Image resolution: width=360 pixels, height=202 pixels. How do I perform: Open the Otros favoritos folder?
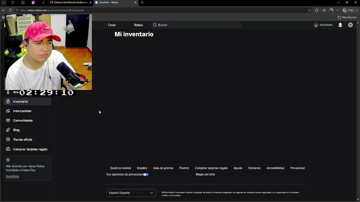click(x=347, y=17)
